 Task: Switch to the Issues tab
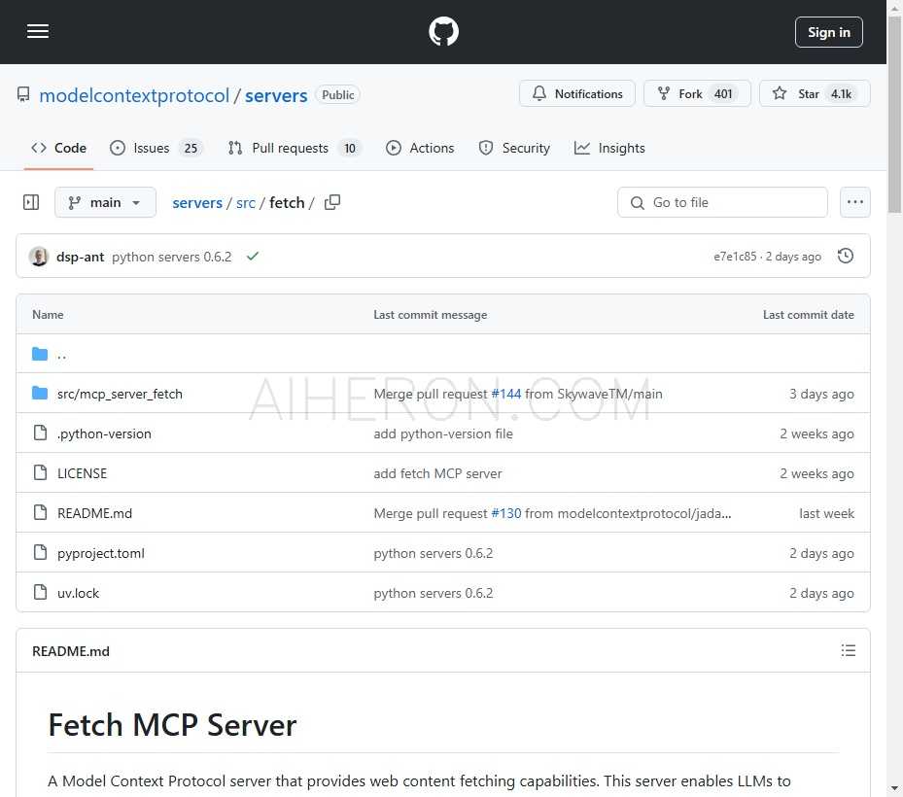click(x=156, y=148)
